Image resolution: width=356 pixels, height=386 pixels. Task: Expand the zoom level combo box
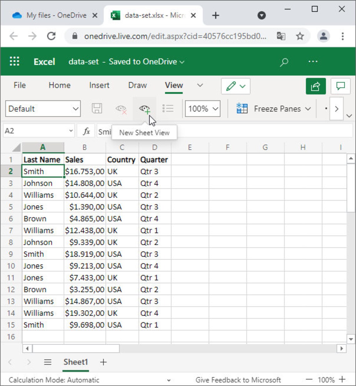[x=215, y=109]
